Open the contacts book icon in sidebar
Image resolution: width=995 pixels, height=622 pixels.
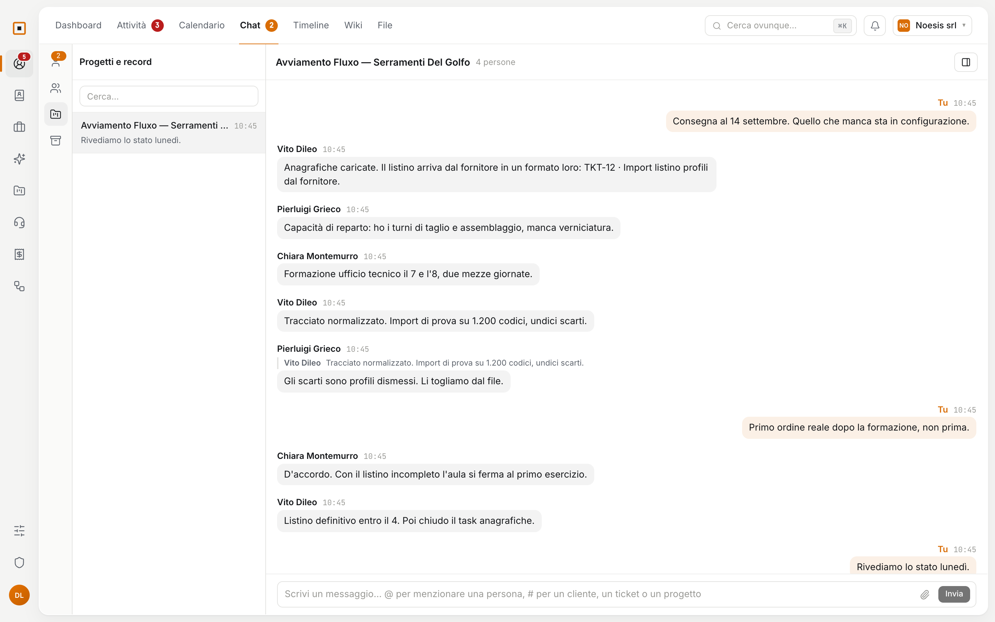pos(19,95)
